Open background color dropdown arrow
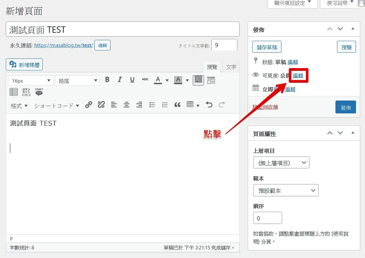 pyautogui.click(x=187, y=80)
